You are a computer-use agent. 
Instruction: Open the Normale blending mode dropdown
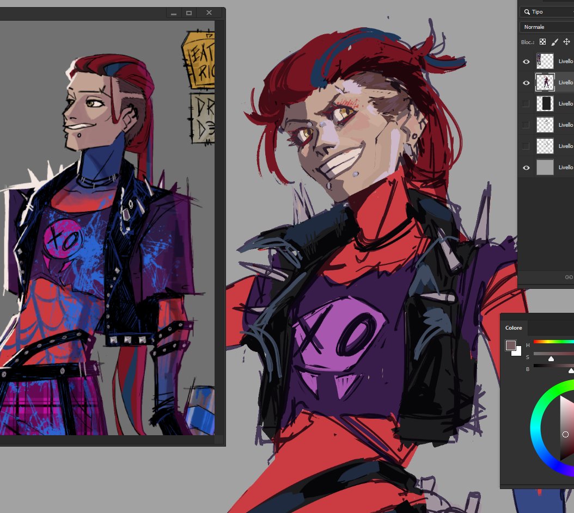pos(547,27)
